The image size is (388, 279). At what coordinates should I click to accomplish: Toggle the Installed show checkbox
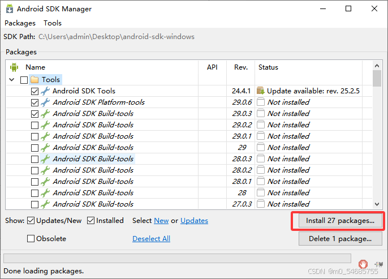pyautogui.click(x=90, y=221)
